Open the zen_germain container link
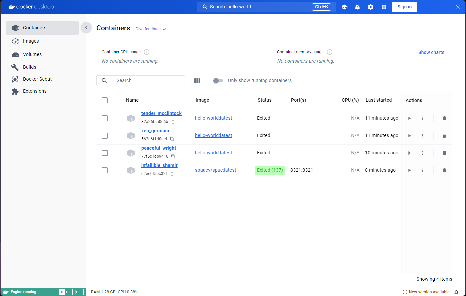The height and width of the screenshot is (296, 466). (155, 131)
